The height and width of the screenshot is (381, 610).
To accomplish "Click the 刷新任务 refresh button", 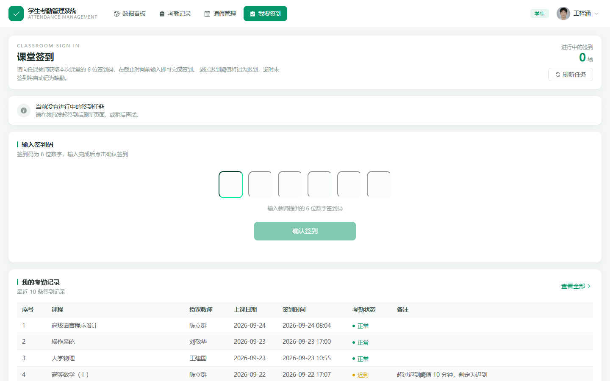I will point(571,75).
